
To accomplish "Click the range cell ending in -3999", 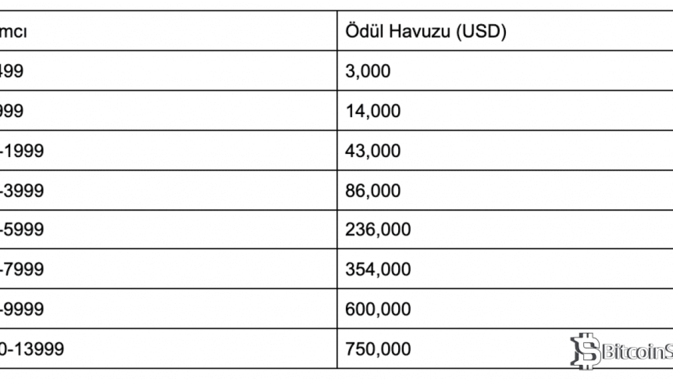I will click(21, 191).
